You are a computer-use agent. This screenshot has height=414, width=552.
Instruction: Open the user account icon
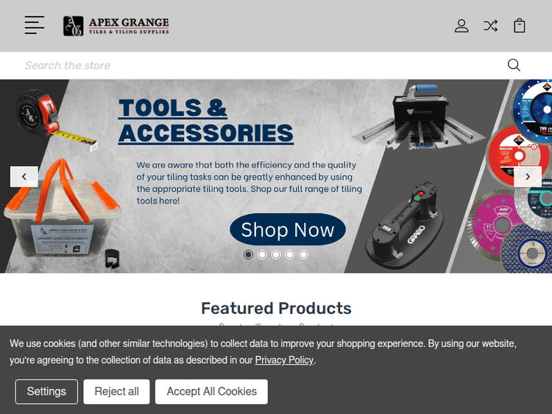[461, 26]
